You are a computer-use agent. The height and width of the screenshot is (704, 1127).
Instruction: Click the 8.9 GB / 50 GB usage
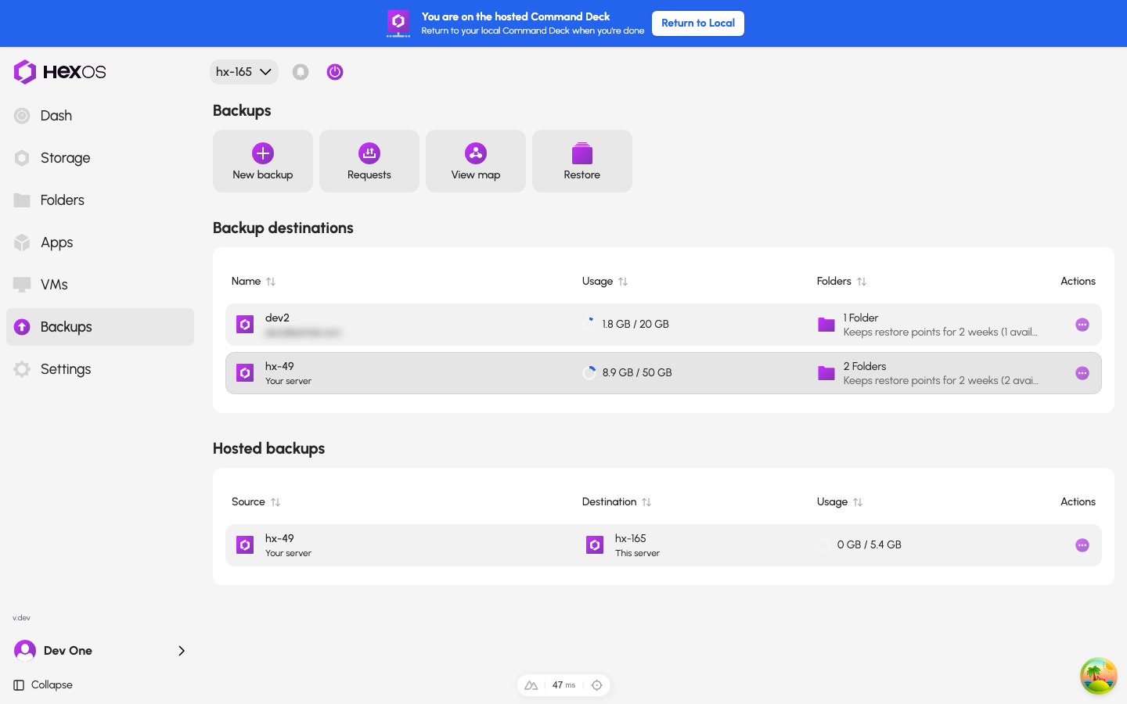[x=637, y=373]
